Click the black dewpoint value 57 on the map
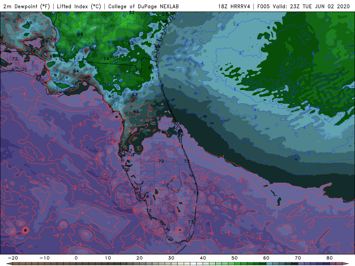Screen dimensions: 355x266 165,14
